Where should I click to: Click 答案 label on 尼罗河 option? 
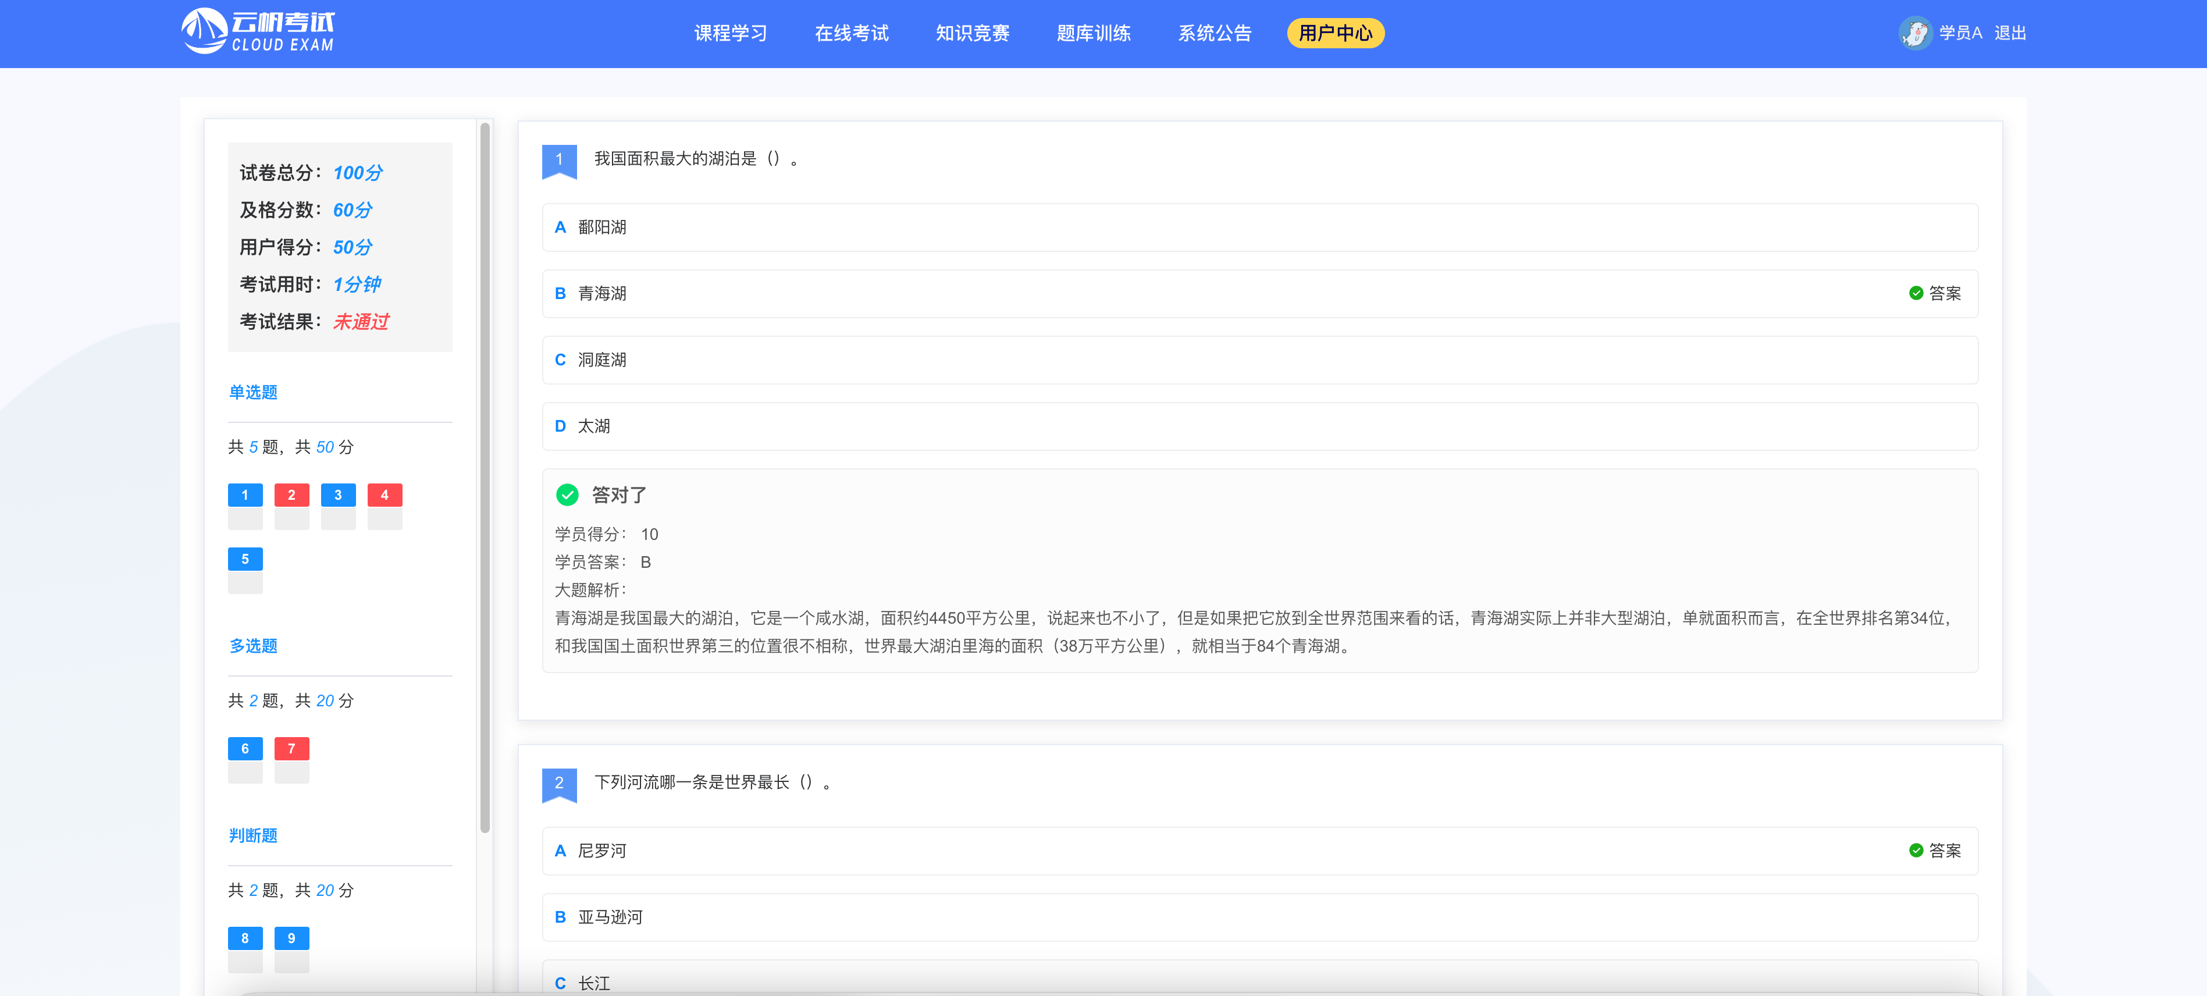click(x=1945, y=851)
